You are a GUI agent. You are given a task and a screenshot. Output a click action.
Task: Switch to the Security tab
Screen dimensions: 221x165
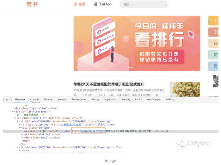coord(126,99)
